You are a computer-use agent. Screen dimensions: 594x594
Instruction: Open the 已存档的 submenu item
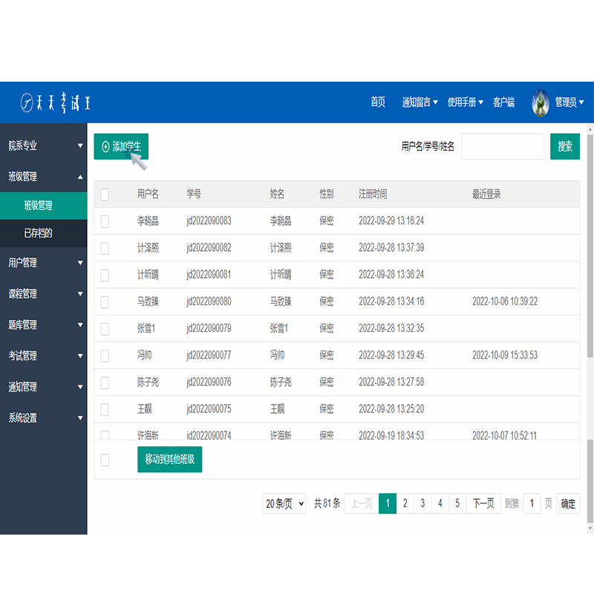point(44,233)
